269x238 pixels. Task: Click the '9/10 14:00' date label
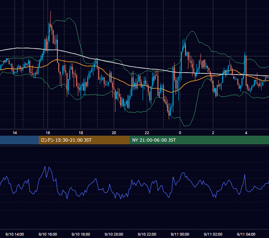pos(15,234)
